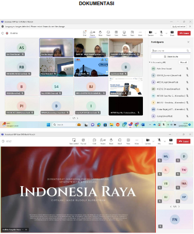Click the Share invite button
Screen dimensions: 194x234
[171, 57]
